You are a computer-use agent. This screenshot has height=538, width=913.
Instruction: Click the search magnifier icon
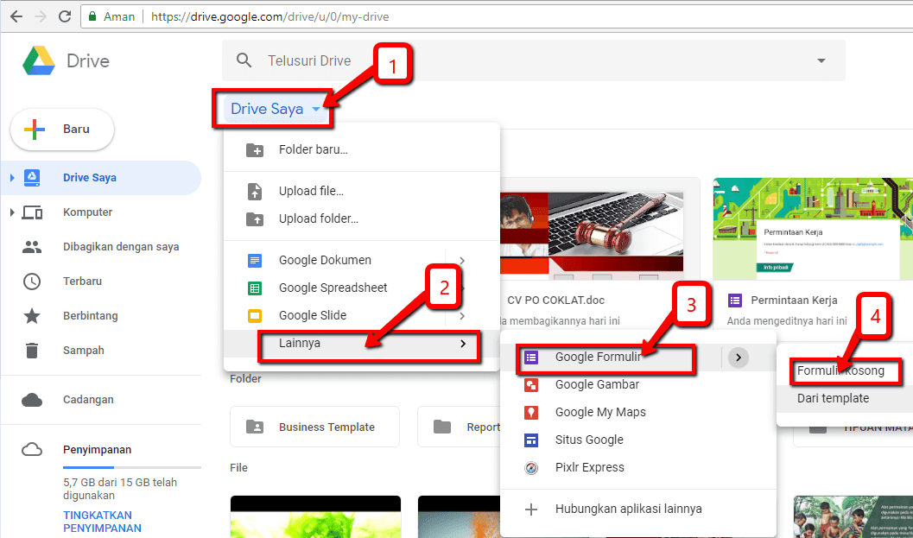tap(244, 60)
